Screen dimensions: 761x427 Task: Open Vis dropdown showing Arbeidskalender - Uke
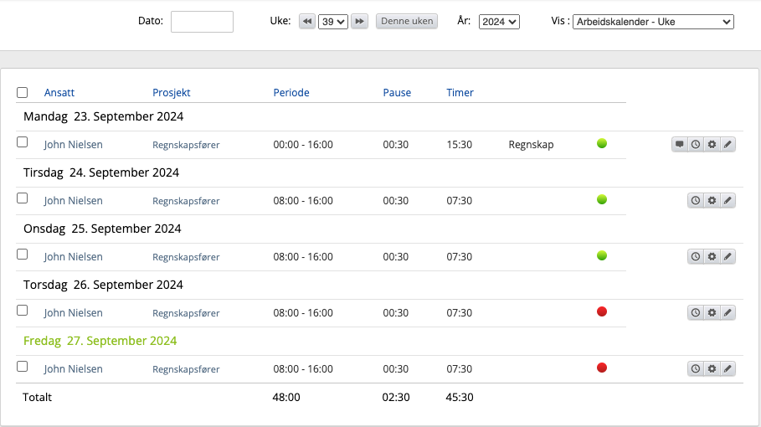[x=653, y=22]
